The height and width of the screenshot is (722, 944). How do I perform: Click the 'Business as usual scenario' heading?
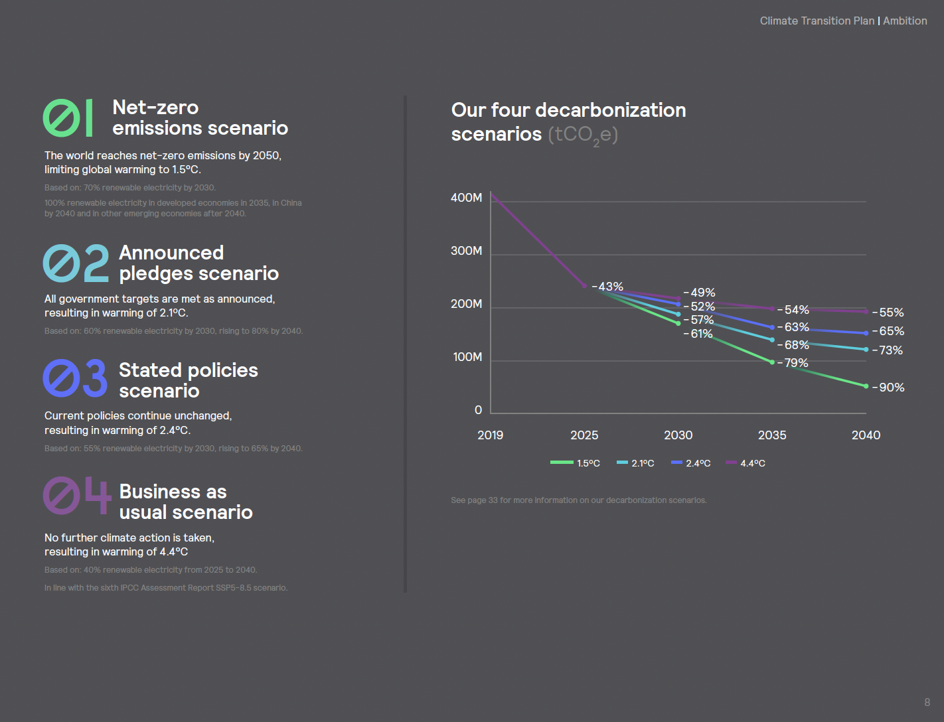tap(186, 502)
